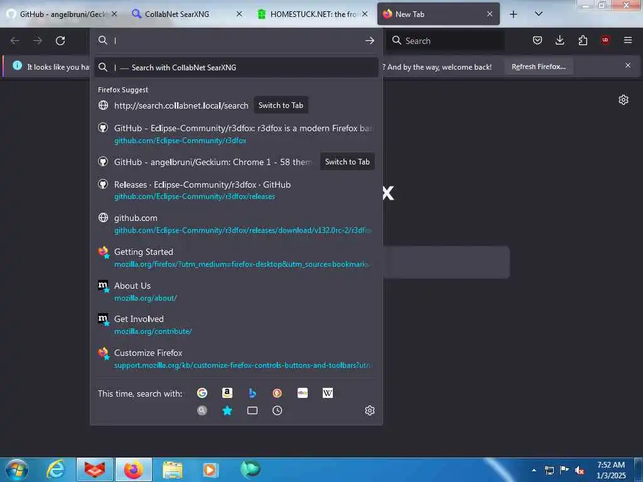Focus the separate Search box in toolbar
Viewport: 643px width, 482px height.
(445, 41)
